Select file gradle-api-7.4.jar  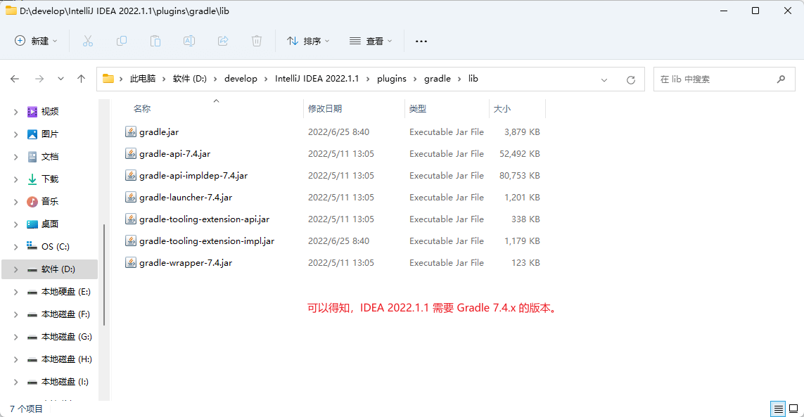tap(175, 154)
